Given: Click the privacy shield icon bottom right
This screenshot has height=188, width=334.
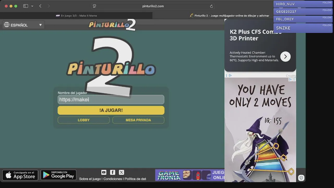Looking at the screenshot, I should 301,178.
